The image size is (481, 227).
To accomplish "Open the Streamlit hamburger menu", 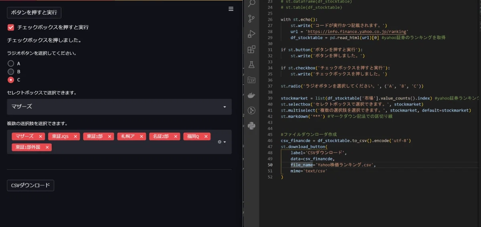I will click(231, 9).
